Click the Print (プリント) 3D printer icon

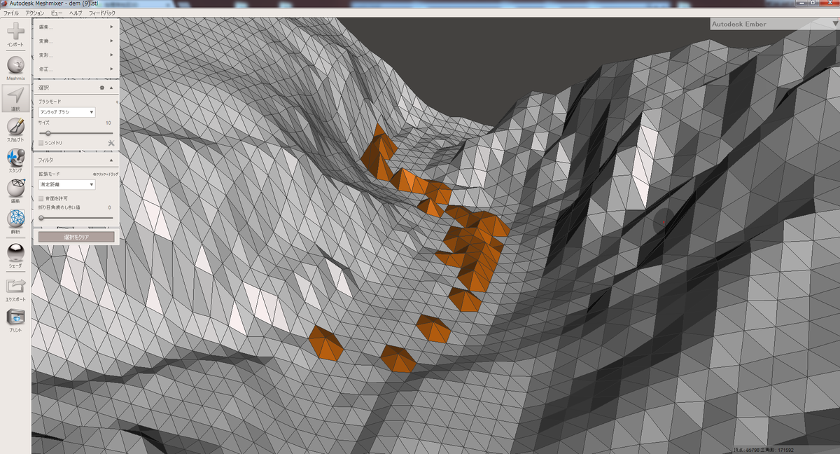[15, 317]
